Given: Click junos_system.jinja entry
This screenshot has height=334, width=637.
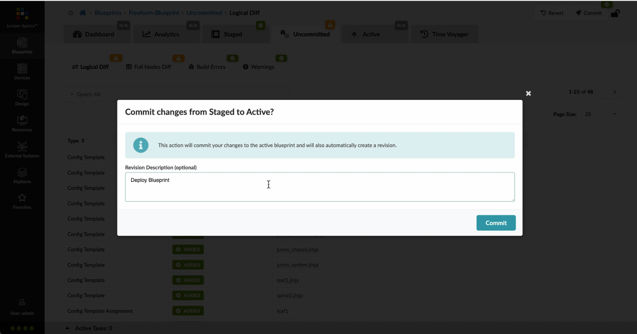Looking at the screenshot, I should pyautogui.click(x=297, y=265).
